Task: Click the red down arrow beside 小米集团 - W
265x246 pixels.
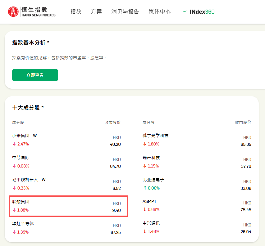Action: click(x=14, y=144)
